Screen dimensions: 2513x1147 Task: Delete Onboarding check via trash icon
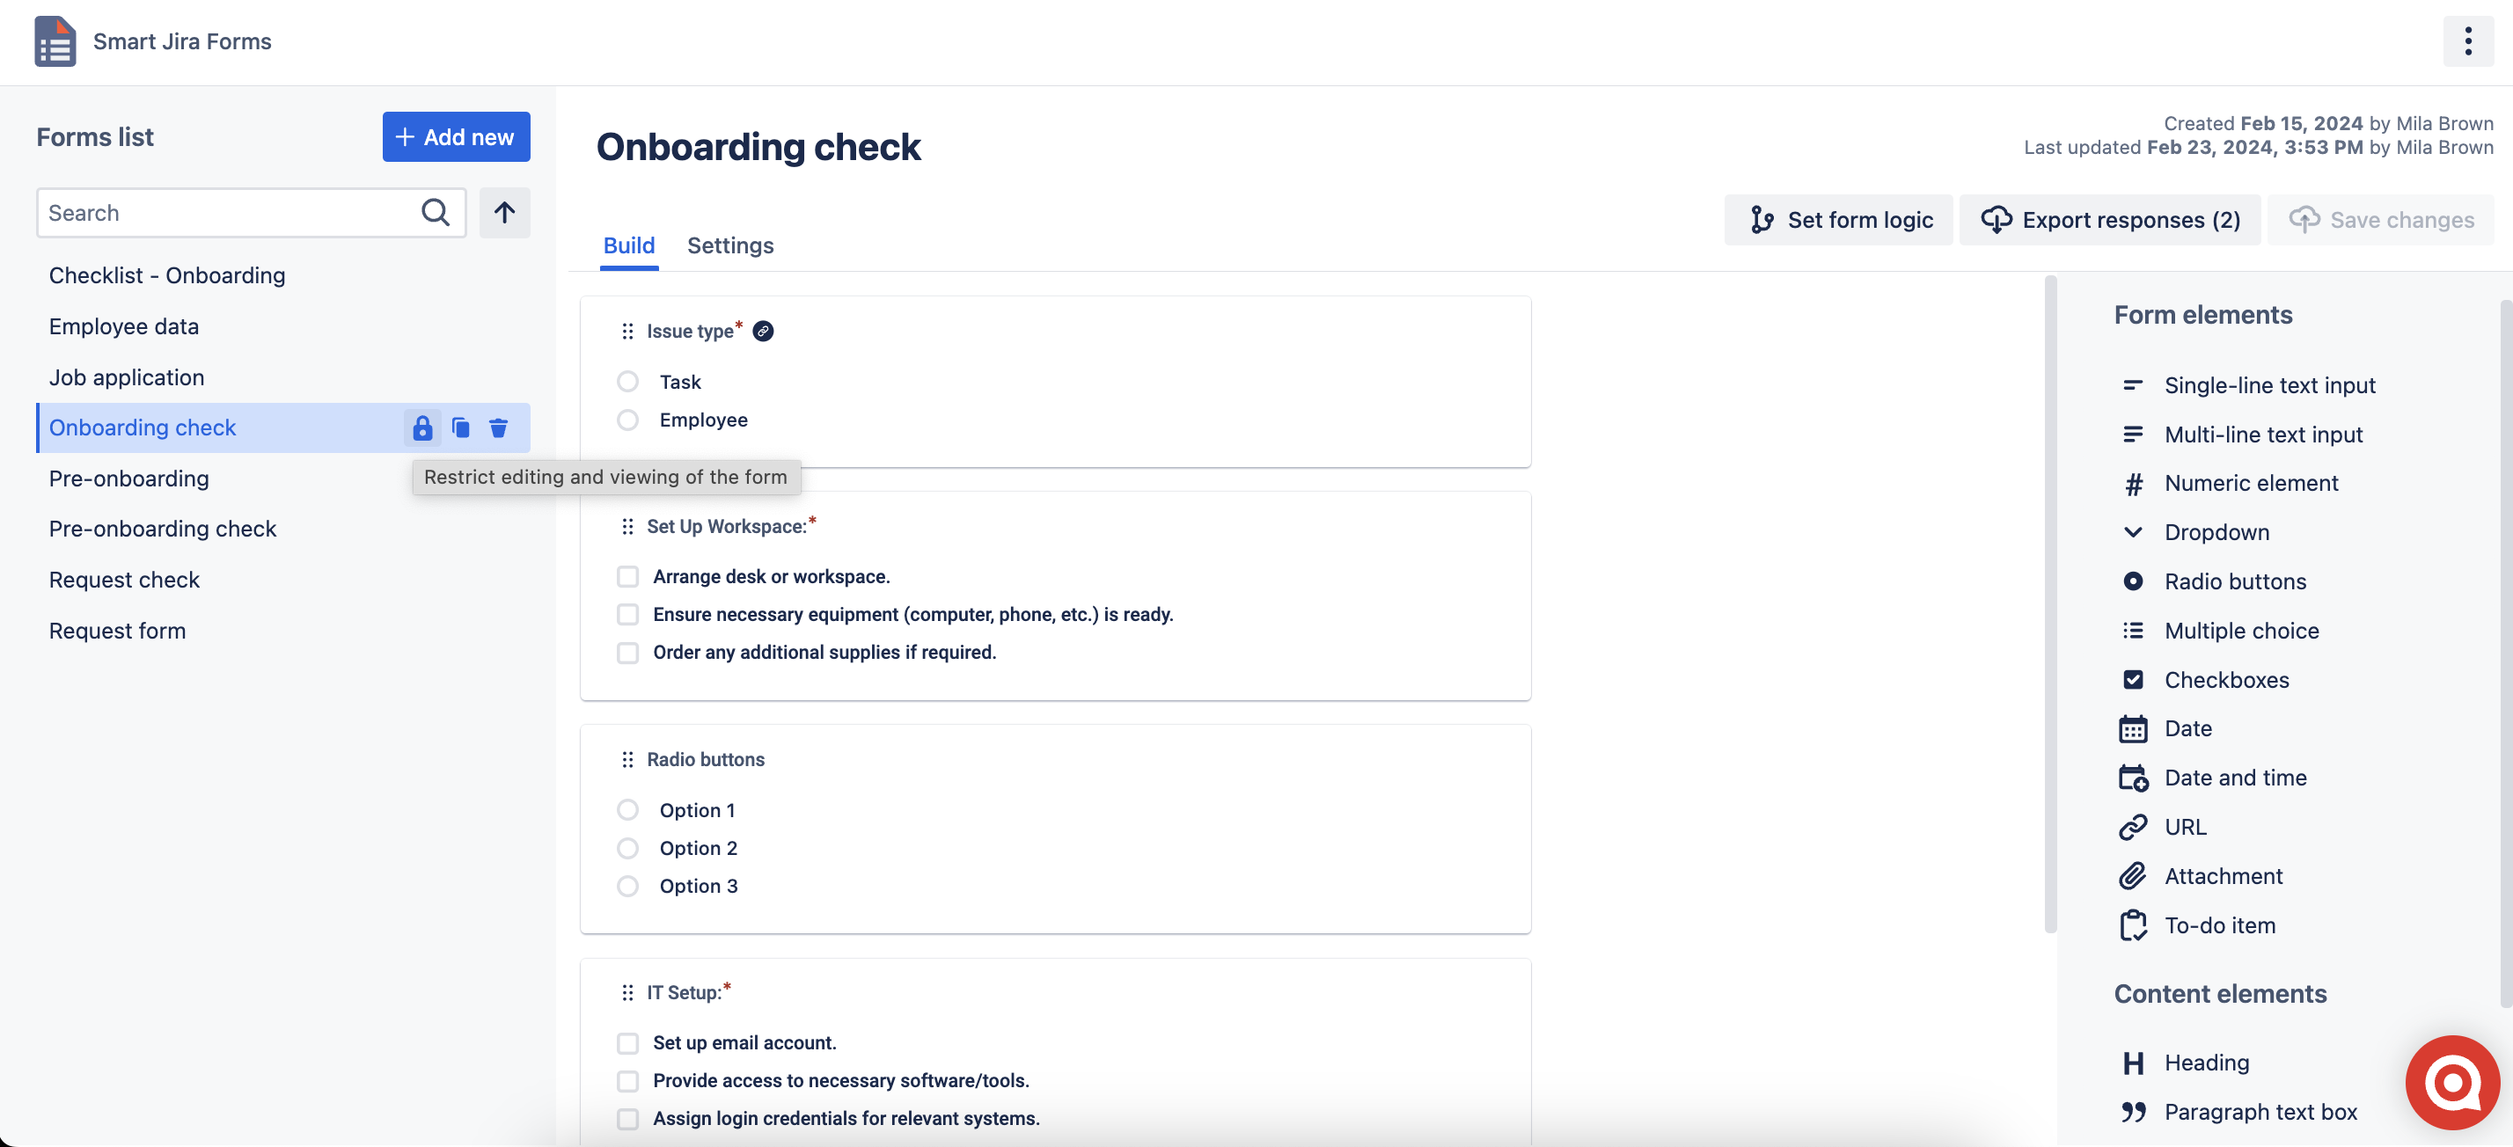point(499,427)
